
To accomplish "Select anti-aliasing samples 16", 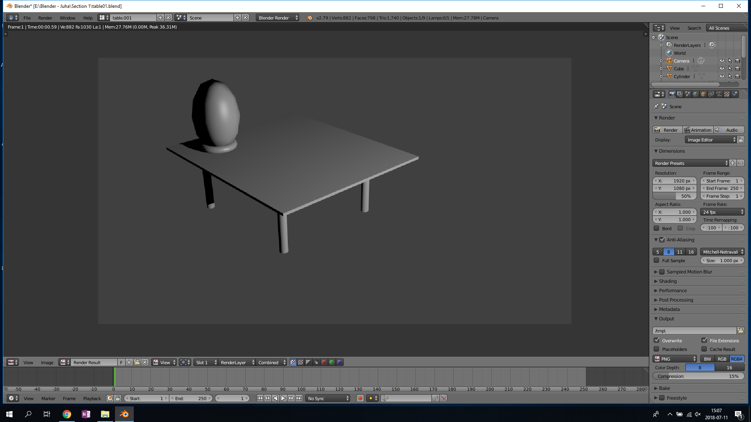I will coord(691,252).
